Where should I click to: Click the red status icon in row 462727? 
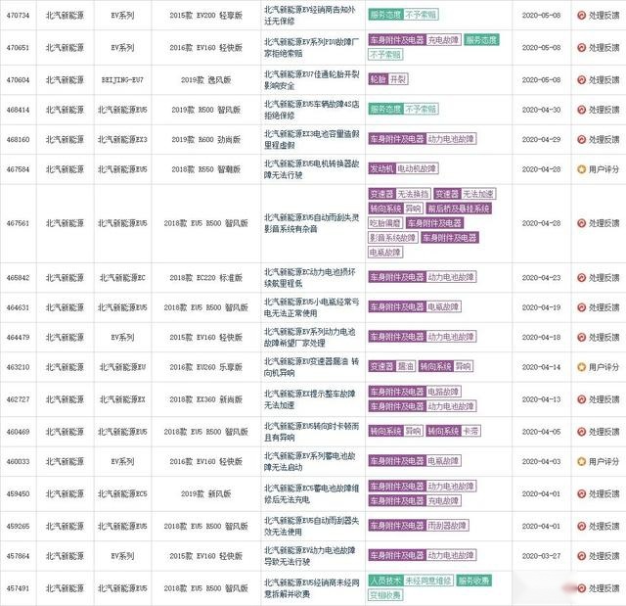tap(581, 399)
